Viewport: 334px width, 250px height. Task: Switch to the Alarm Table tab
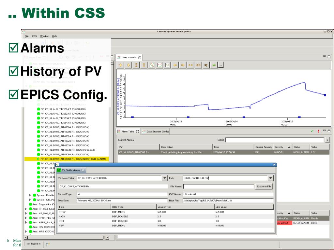(128, 132)
